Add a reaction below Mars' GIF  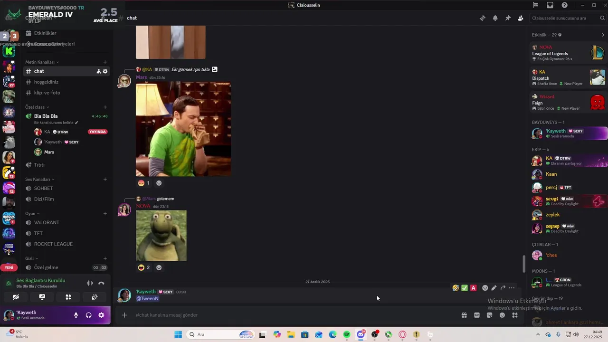159,183
